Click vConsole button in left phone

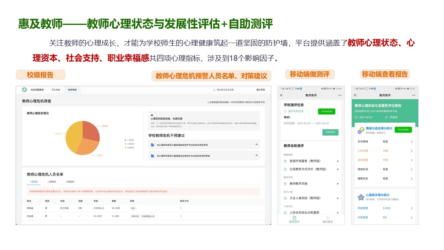click(x=326, y=111)
